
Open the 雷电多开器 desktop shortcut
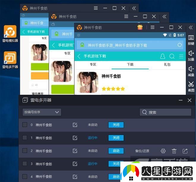click(x=10, y=60)
